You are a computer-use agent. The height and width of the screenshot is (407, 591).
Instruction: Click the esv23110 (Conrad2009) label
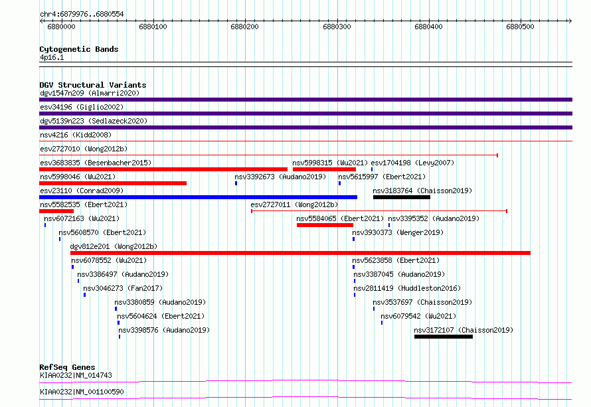tap(82, 191)
